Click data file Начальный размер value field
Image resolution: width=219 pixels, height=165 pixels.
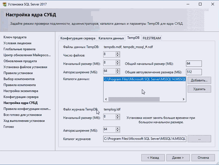pyautogui.click(x=110, y=63)
